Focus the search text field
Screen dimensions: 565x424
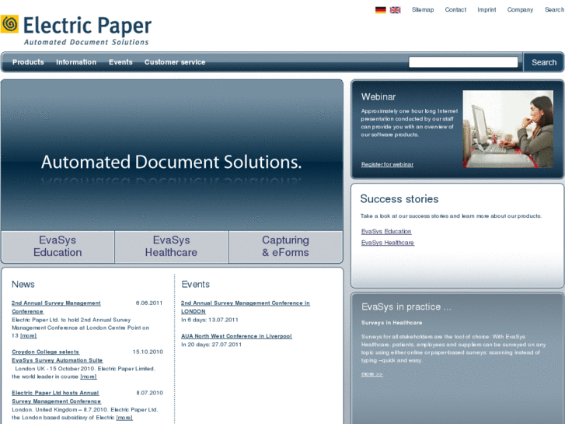(463, 62)
